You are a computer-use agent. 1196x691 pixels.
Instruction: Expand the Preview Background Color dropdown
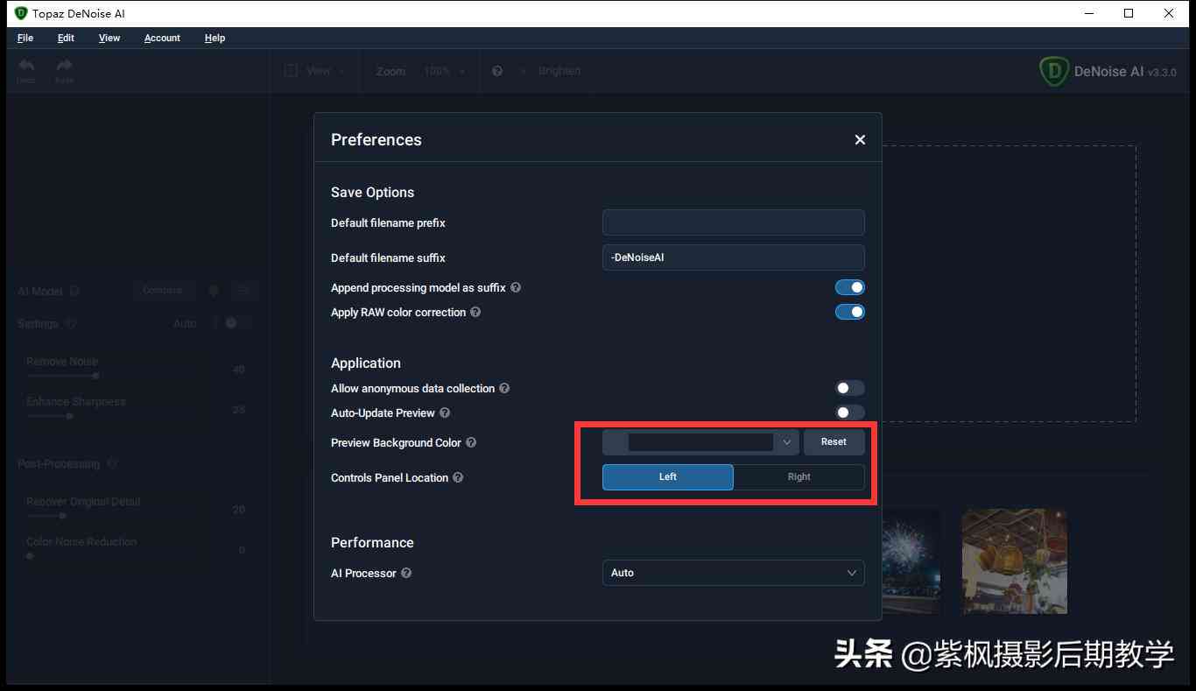click(x=700, y=442)
